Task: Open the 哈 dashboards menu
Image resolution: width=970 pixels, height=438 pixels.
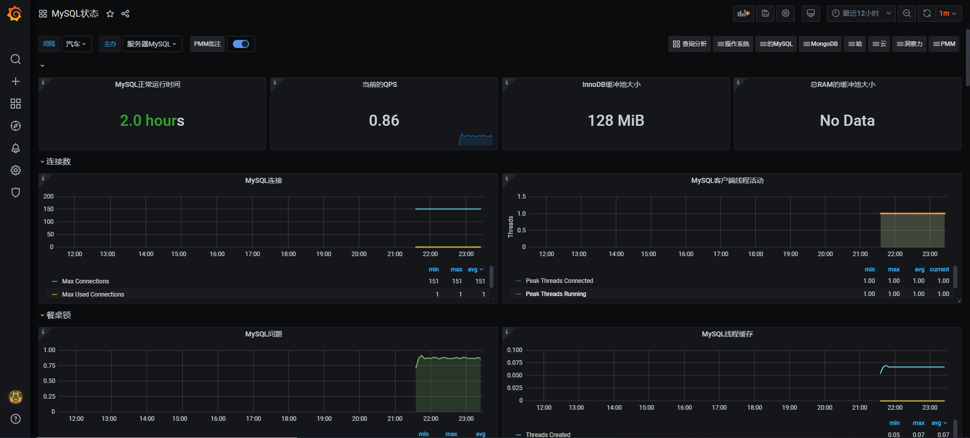Action: click(x=855, y=44)
